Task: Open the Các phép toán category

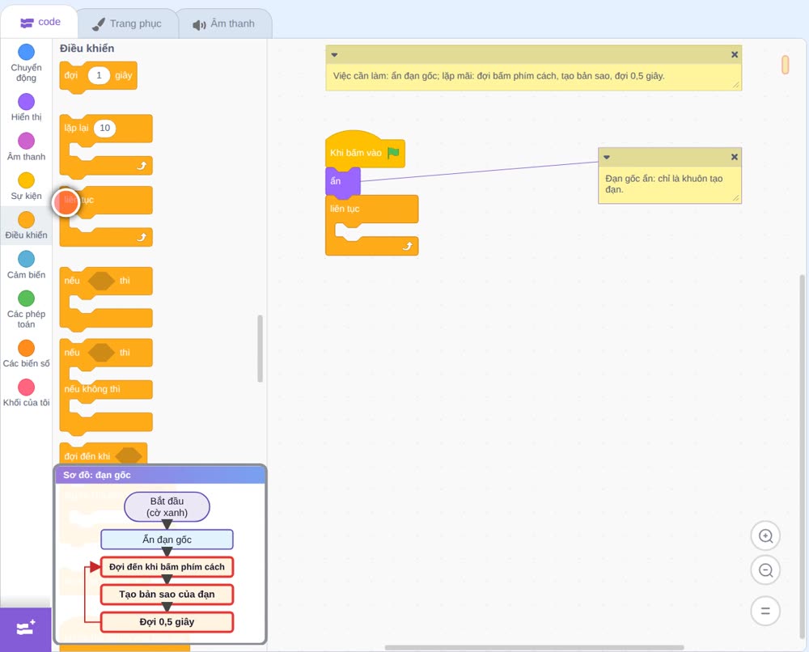Action: pos(26,310)
